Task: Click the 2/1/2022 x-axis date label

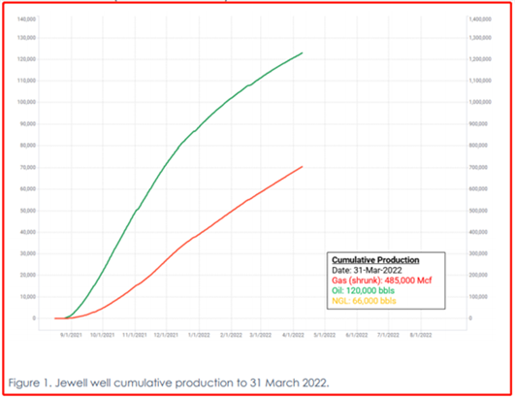Action: pos(231,335)
